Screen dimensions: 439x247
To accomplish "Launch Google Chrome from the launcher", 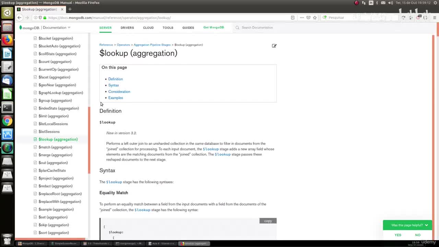I will 7,121.
